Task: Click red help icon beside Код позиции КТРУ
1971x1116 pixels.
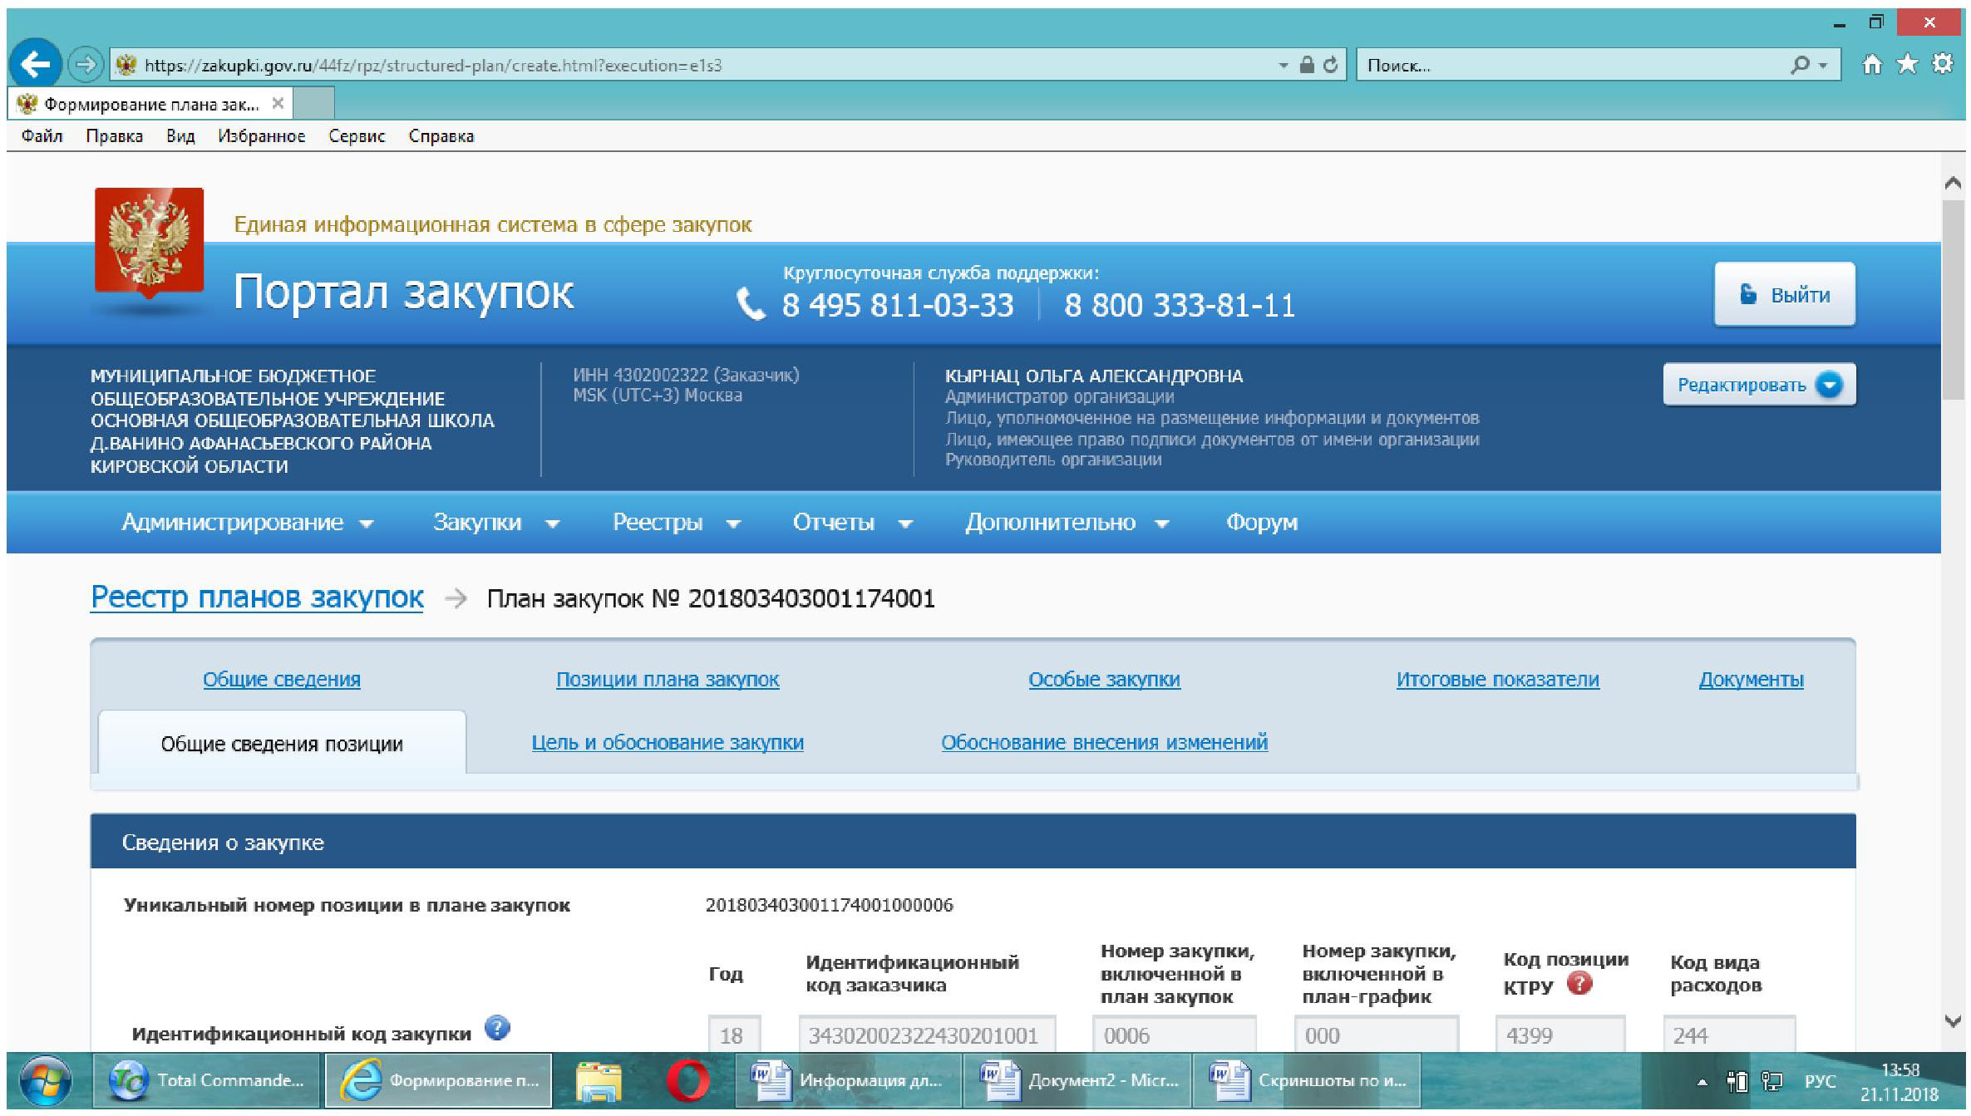Action: pos(1579,984)
